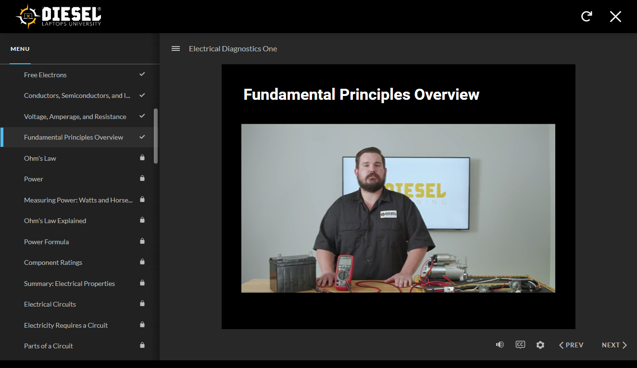Click checkmark next to Free Electrons

[x=142, y=74]
